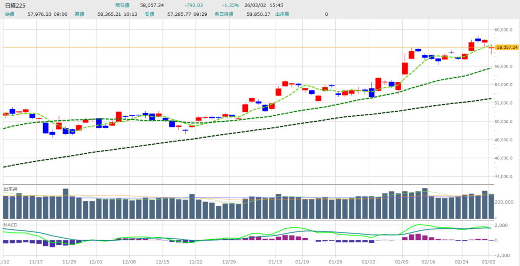Image resolution: width=520 pixels, height=266 pixels.
Task: Click the 高値 high price label
Action: 79,14
